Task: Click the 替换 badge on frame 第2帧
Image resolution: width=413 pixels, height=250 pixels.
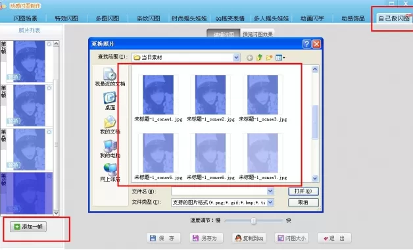Action: point(13,77)
